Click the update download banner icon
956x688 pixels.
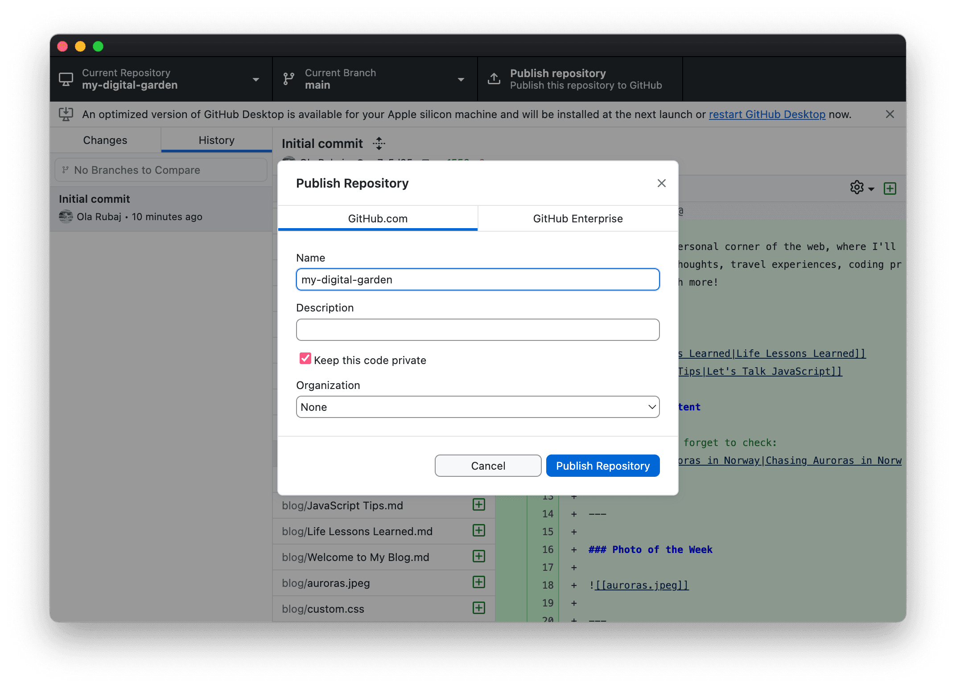66,115
